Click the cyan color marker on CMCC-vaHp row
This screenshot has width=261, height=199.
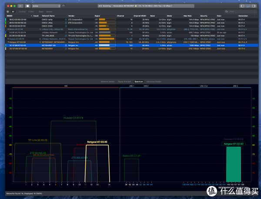(6, 20)
